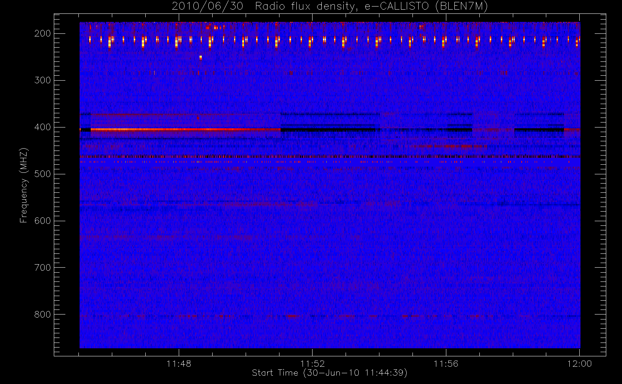Click the 600 frequency tick label
Image resolution: width=622 pixels, height=384 pixels.
(x=43, y=221)
